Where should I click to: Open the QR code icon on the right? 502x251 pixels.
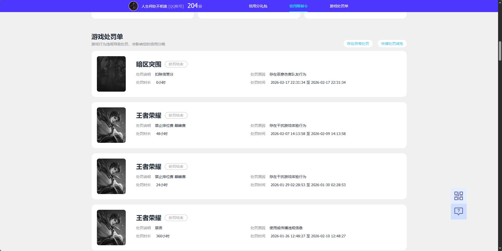point(458,196)
